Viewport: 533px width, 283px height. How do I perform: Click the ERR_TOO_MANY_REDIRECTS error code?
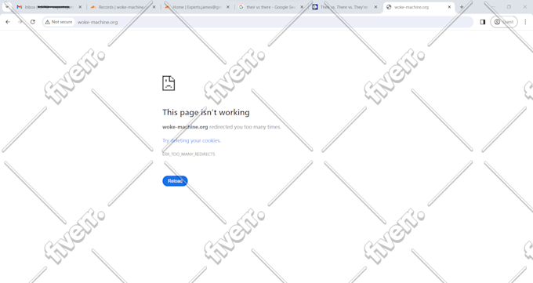[189, 154]
